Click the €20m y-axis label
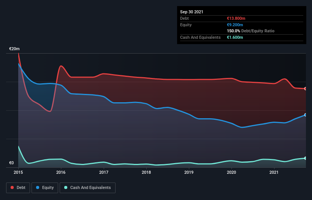The image size is (312, 200). tap(14, 49)
